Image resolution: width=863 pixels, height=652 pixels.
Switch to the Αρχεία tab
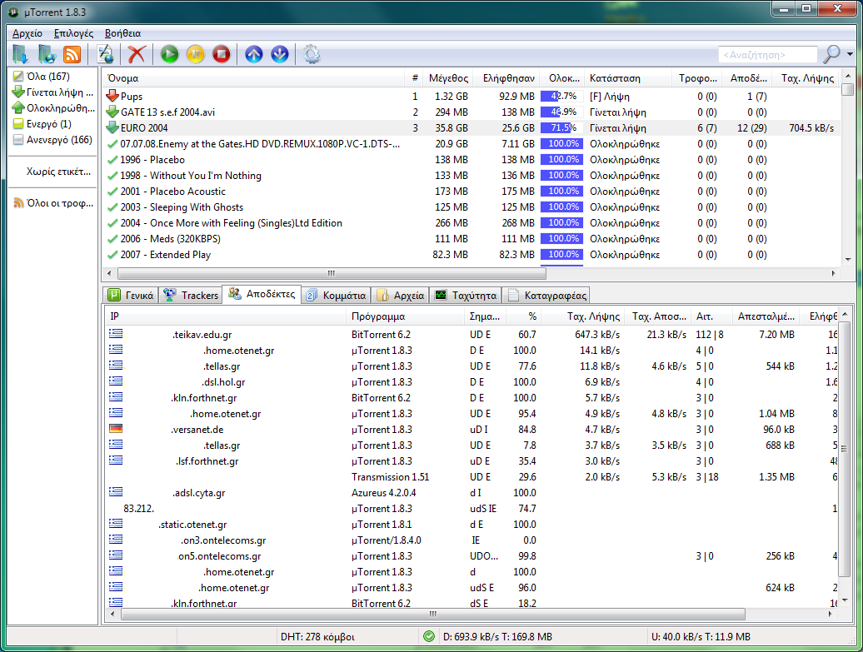[x=400, y=296]
